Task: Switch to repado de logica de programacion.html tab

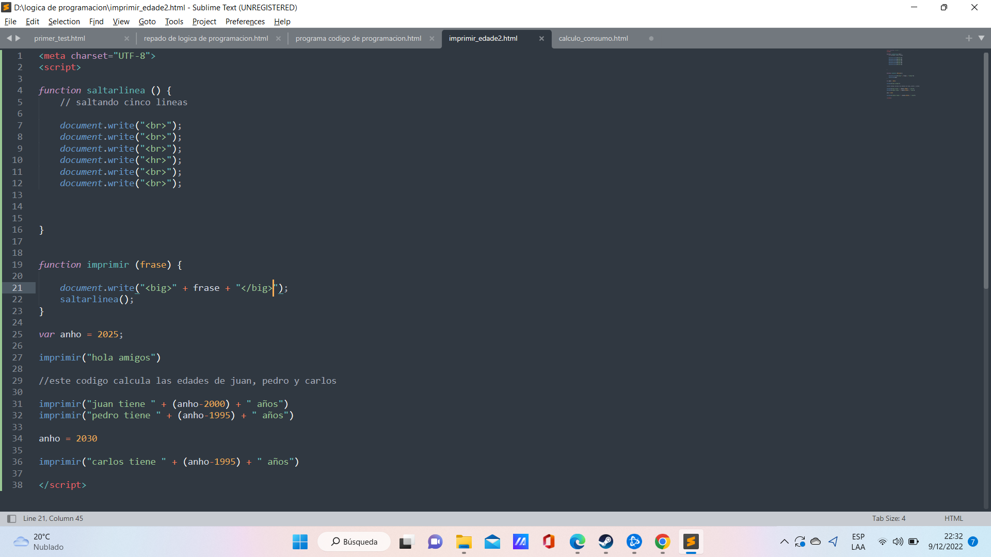Action: [206, 38]
